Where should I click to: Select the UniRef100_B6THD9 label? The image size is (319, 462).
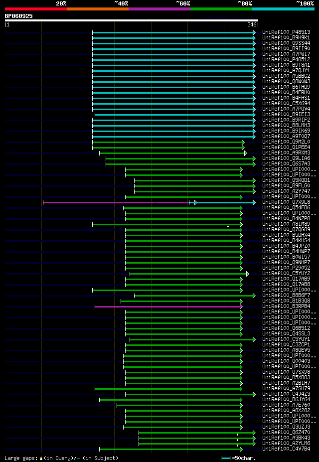click(286, 87)
